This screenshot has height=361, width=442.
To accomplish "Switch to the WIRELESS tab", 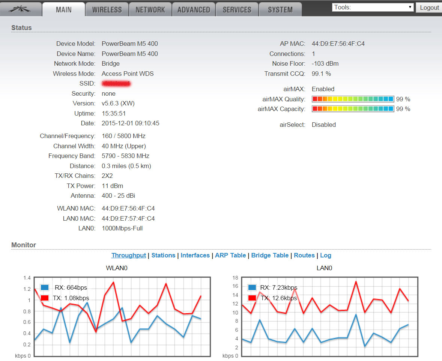I will (107, 10).
